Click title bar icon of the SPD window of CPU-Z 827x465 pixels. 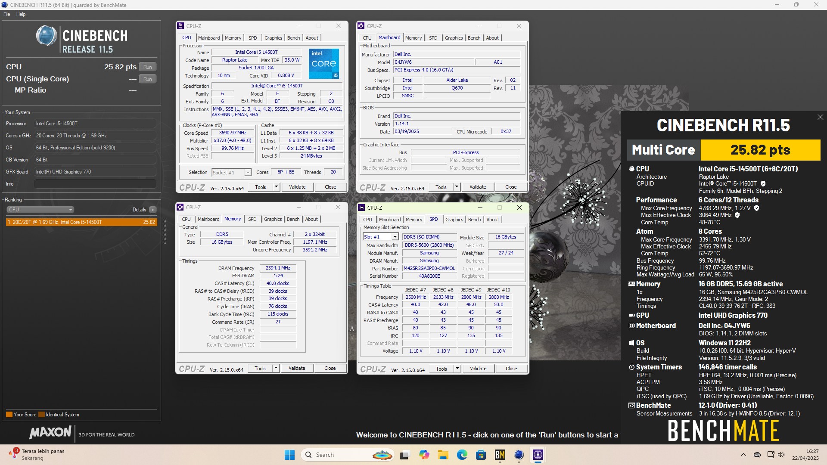click(361, 208)
